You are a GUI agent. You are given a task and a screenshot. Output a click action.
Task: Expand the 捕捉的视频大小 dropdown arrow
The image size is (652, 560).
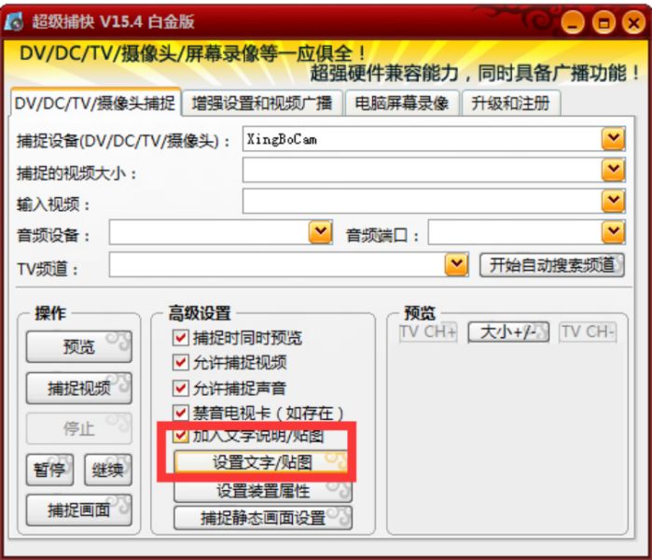point(613,170)
